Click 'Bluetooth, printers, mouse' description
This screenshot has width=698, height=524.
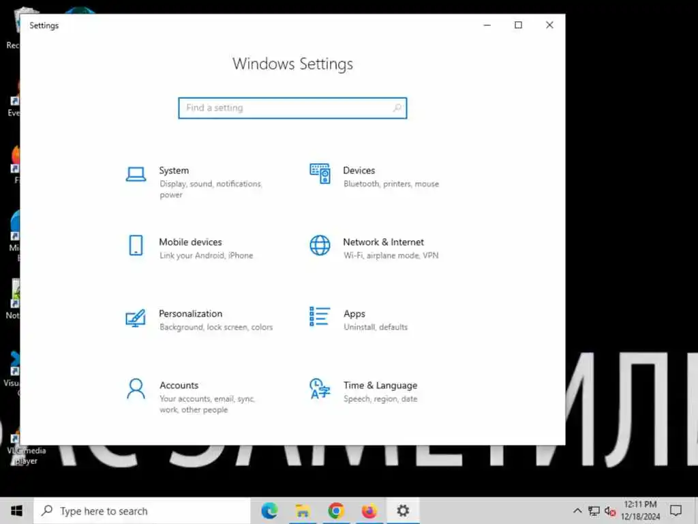(x=391, y=184)
